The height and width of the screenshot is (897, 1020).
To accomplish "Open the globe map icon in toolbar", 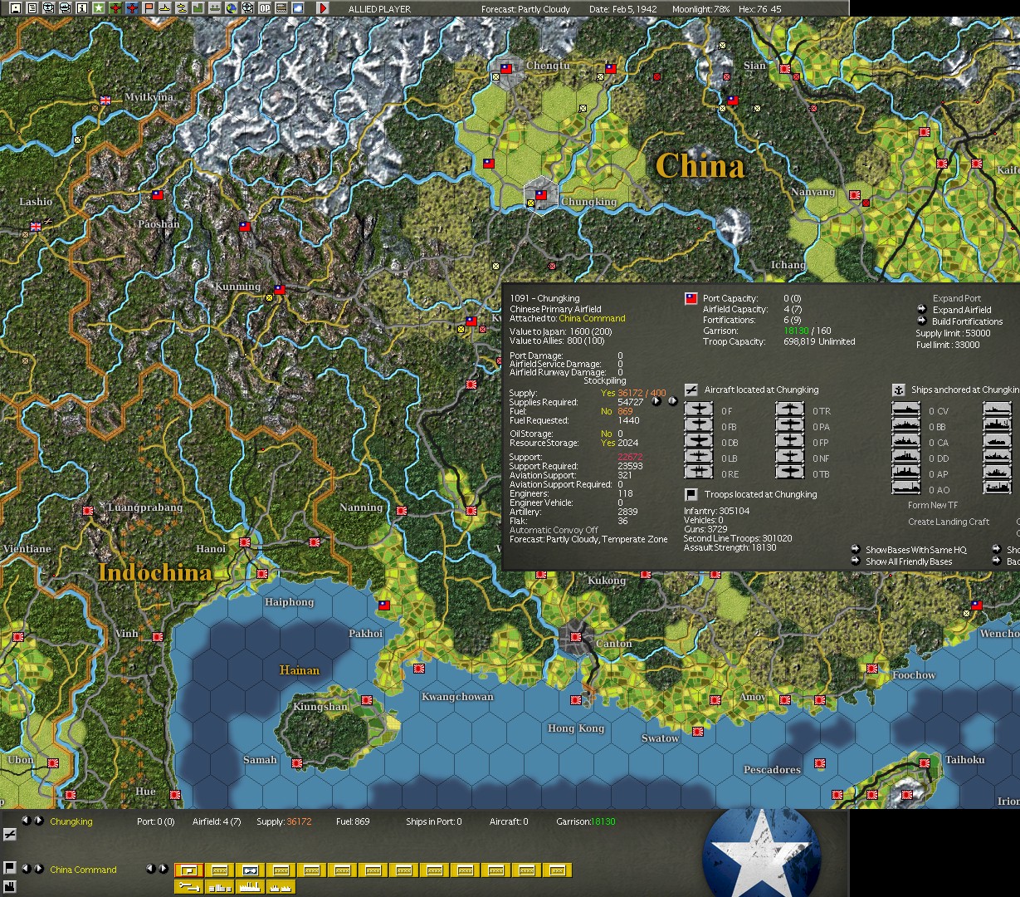I will point(231,8).
